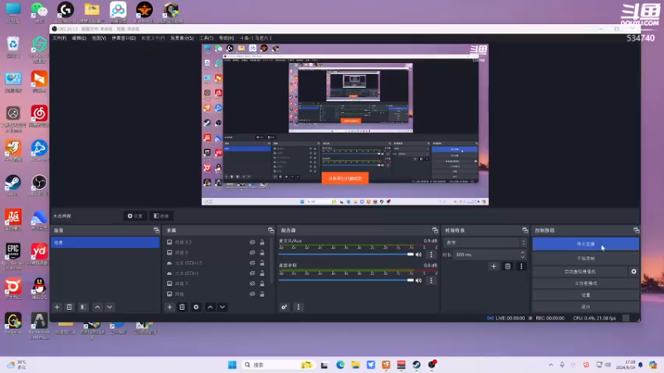Decrease transition duration with down stepper arrow

[523, 257]
